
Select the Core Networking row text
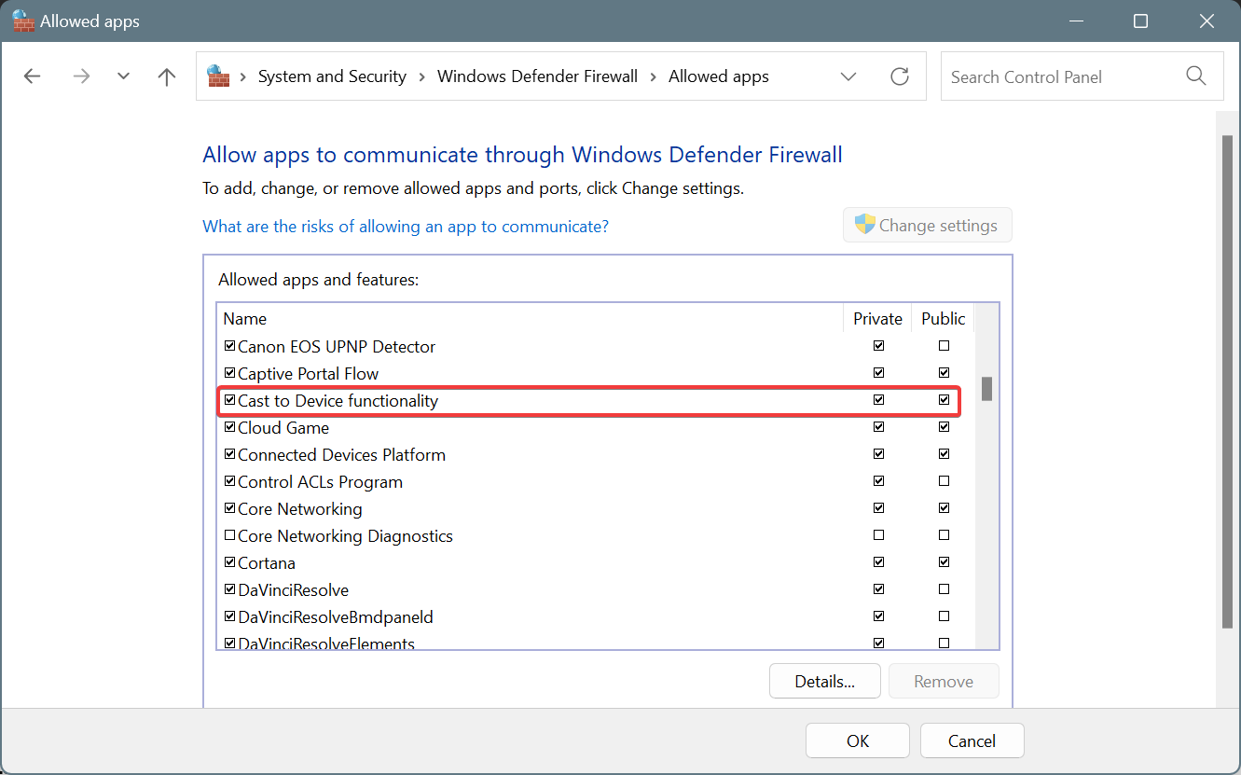coord(300,508)
